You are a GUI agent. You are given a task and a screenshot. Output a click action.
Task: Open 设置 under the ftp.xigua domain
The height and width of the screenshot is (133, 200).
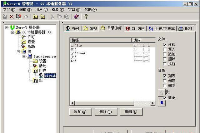click(x=42, y=61)
